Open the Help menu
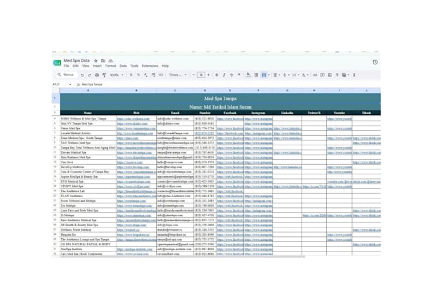Image resolution: width=430 pixels, height=290 pixels. [x=165, y=66]
